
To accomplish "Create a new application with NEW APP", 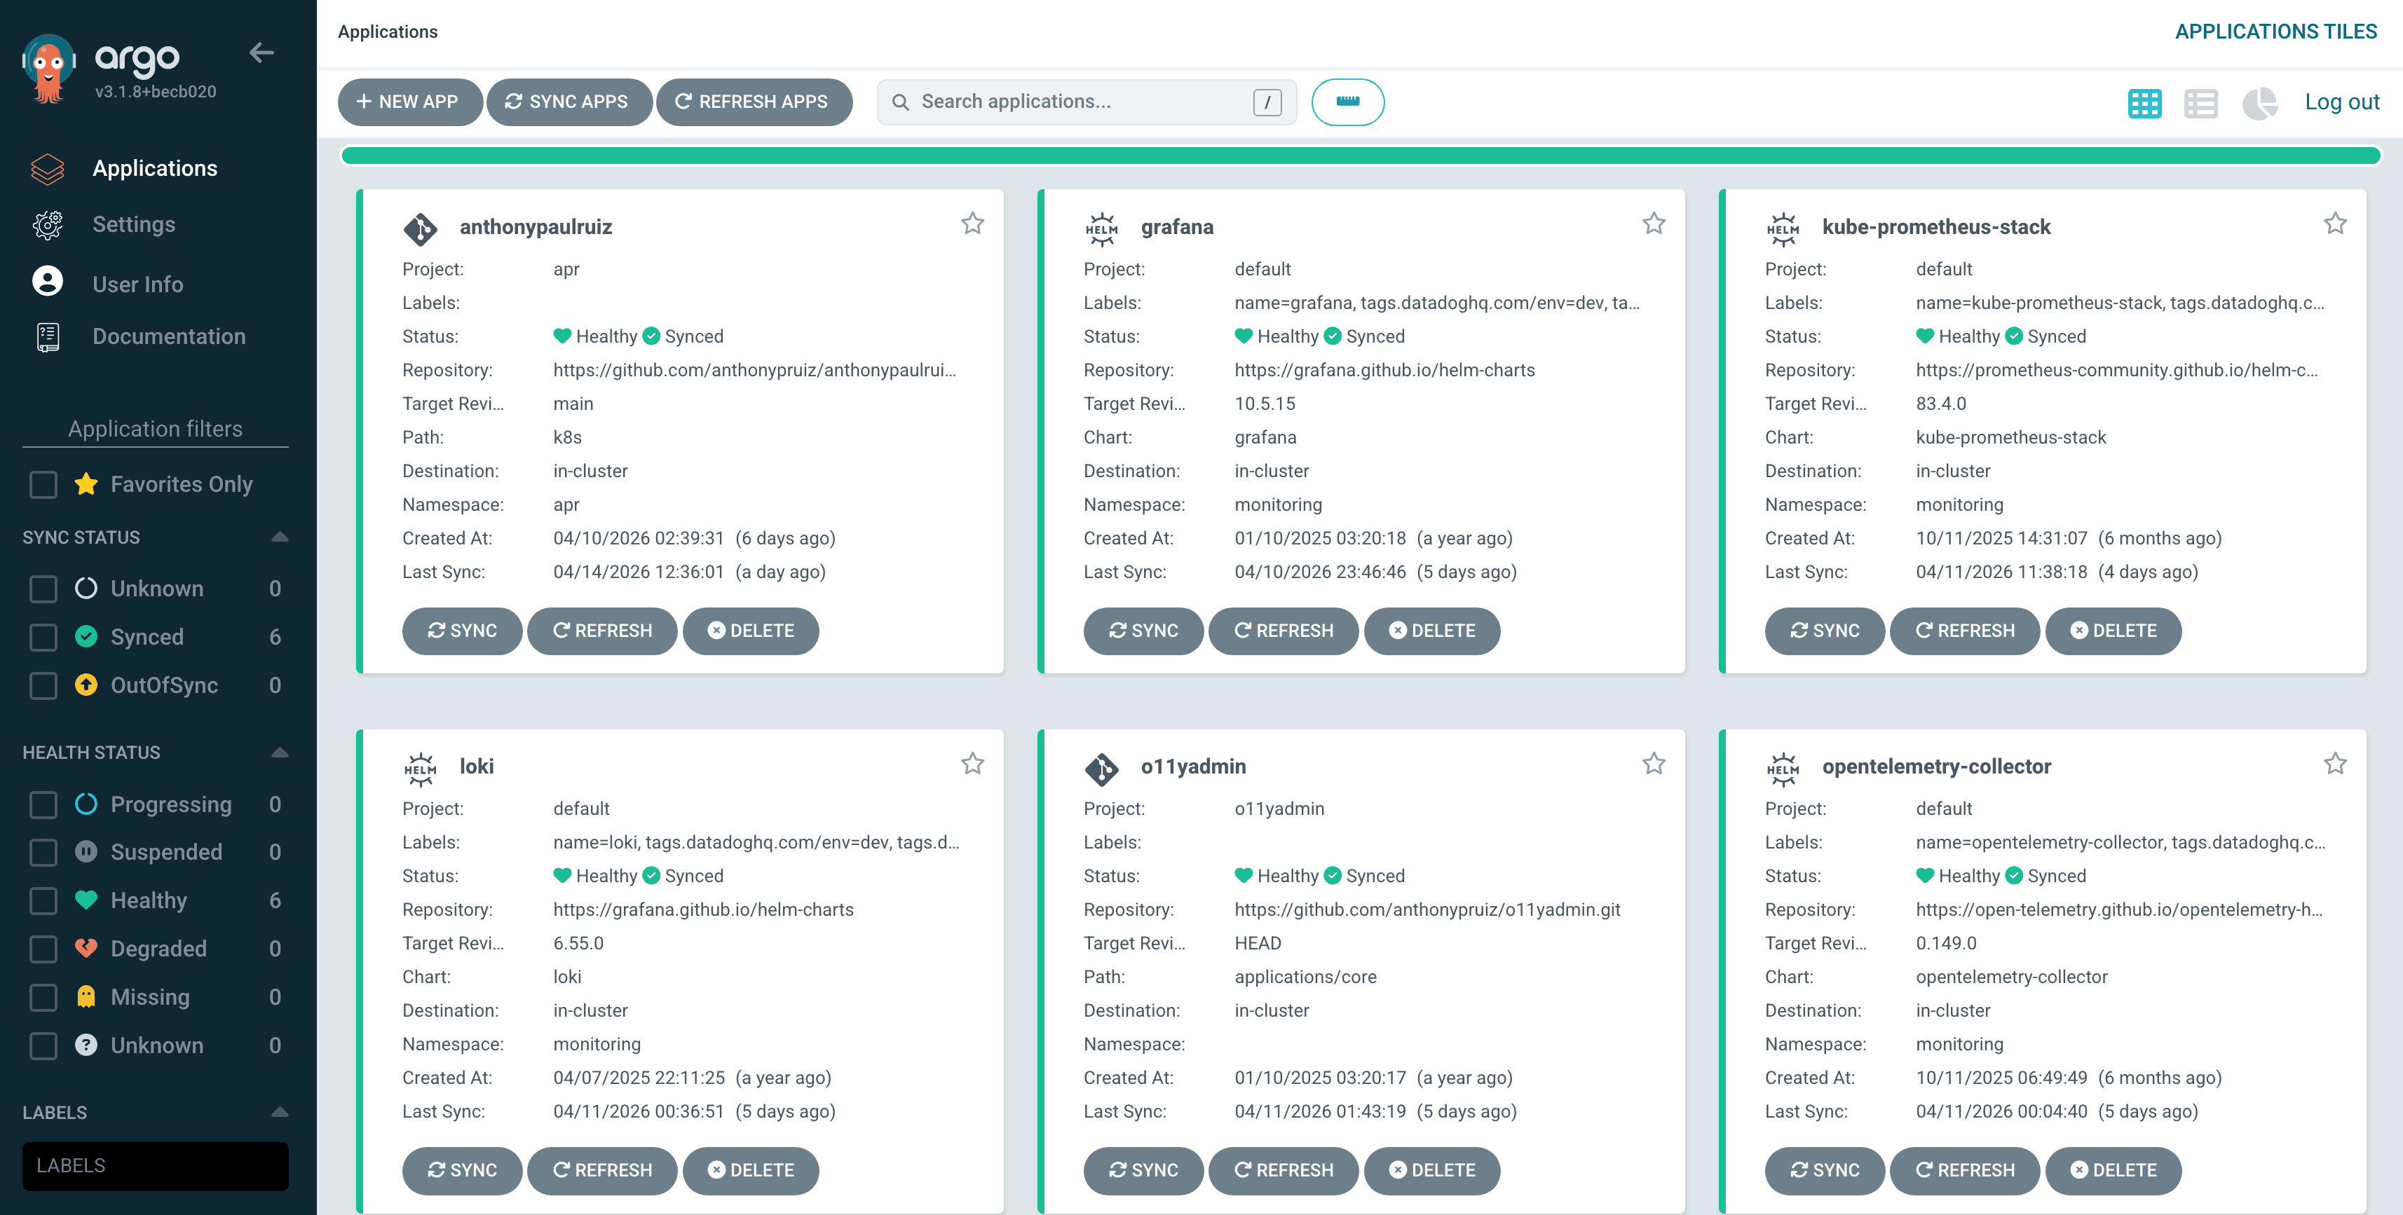I will tap(409, 102).
